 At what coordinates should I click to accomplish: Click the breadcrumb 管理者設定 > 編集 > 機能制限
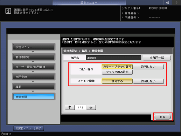click(x=83, y=51)
